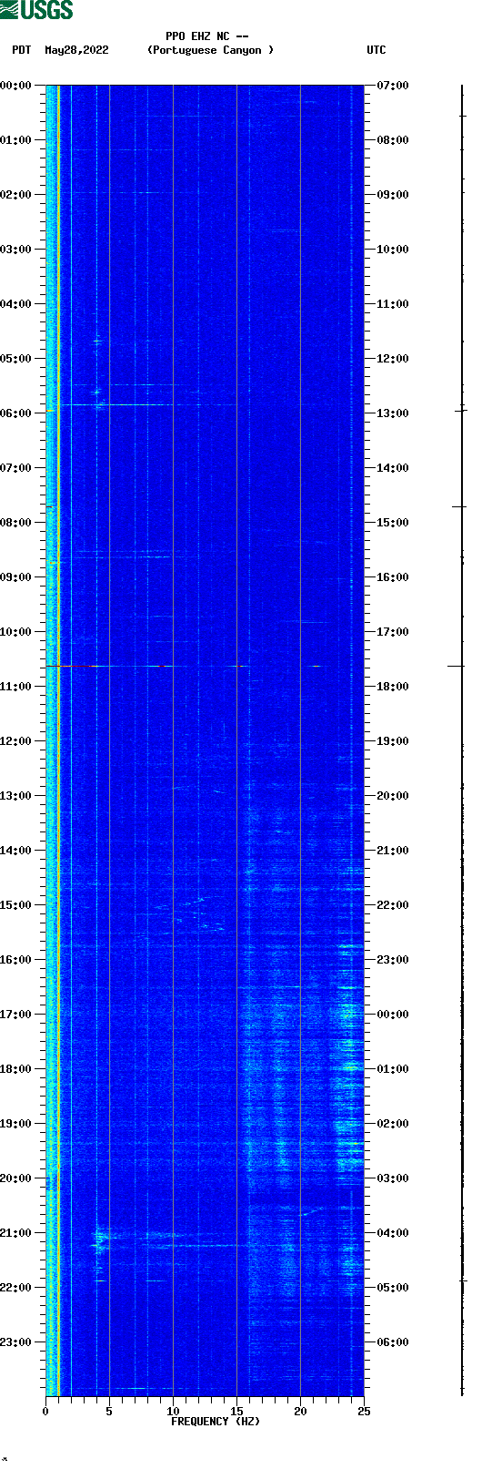The image size is (502, 1469).
Task: Click UTC time label '07:00'
Action: coord(393,86)
